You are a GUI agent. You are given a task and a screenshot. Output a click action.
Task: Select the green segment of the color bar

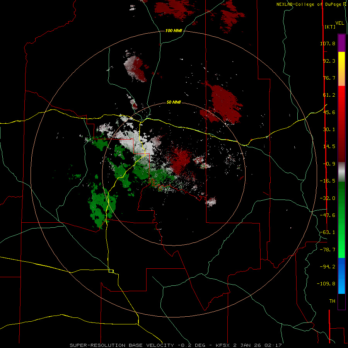tap(341, 220)
